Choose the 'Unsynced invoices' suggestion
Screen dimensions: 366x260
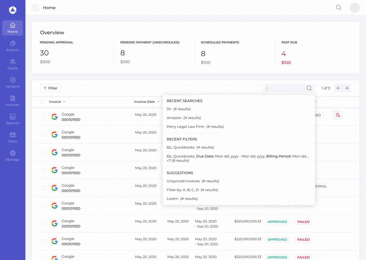click(x=193, y=181)
